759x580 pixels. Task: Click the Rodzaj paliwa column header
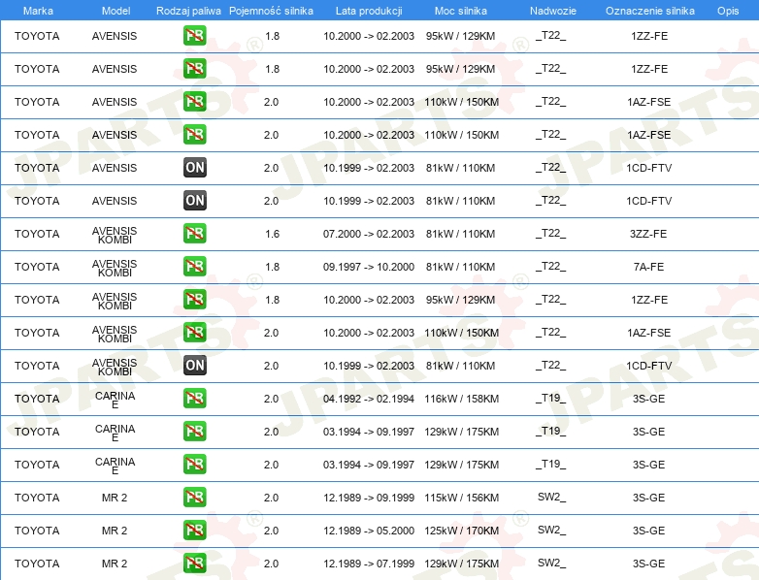(188, 11)
